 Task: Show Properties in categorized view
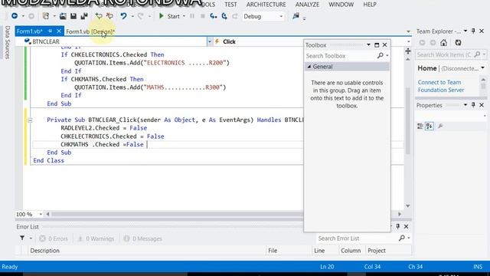(420, 126)
